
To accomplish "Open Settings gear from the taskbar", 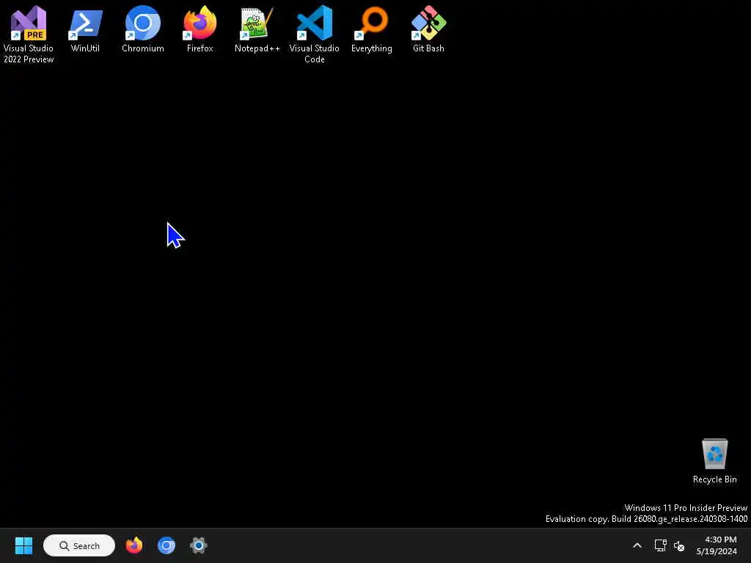I will [x=198, y=545].
